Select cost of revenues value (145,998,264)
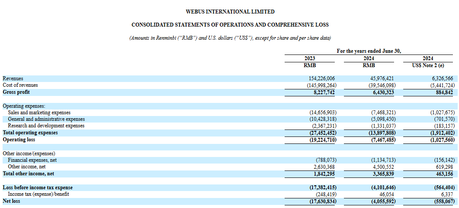This screenshot has width=459, height=208. click(x=322, y=85)
